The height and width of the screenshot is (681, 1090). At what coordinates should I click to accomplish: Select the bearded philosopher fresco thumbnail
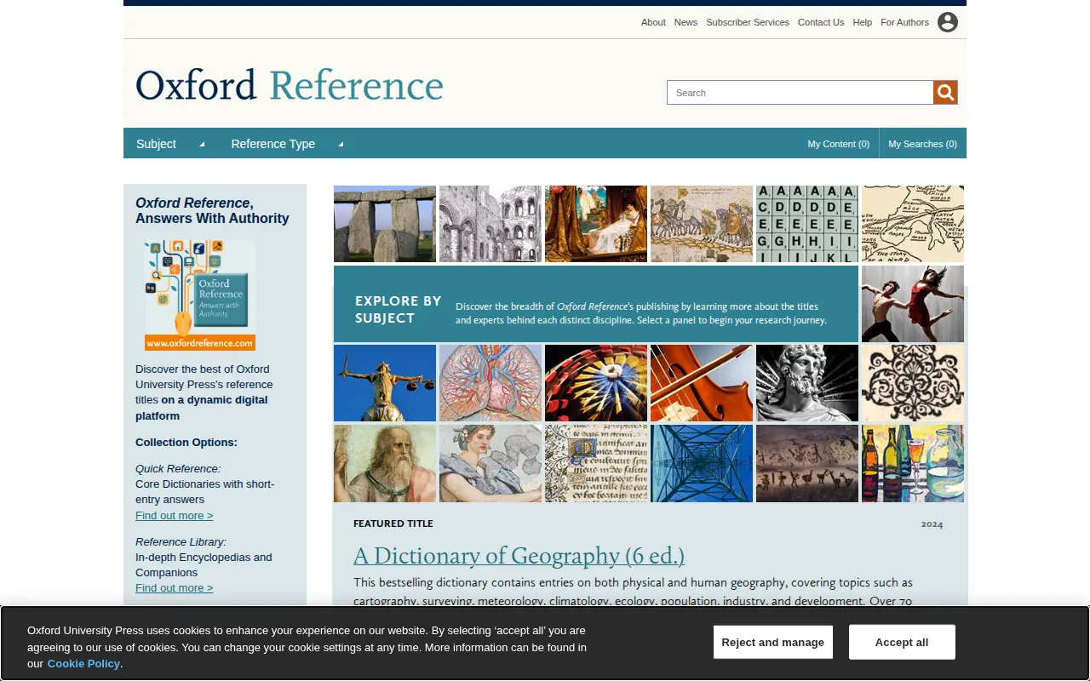[x=385, y=464]
